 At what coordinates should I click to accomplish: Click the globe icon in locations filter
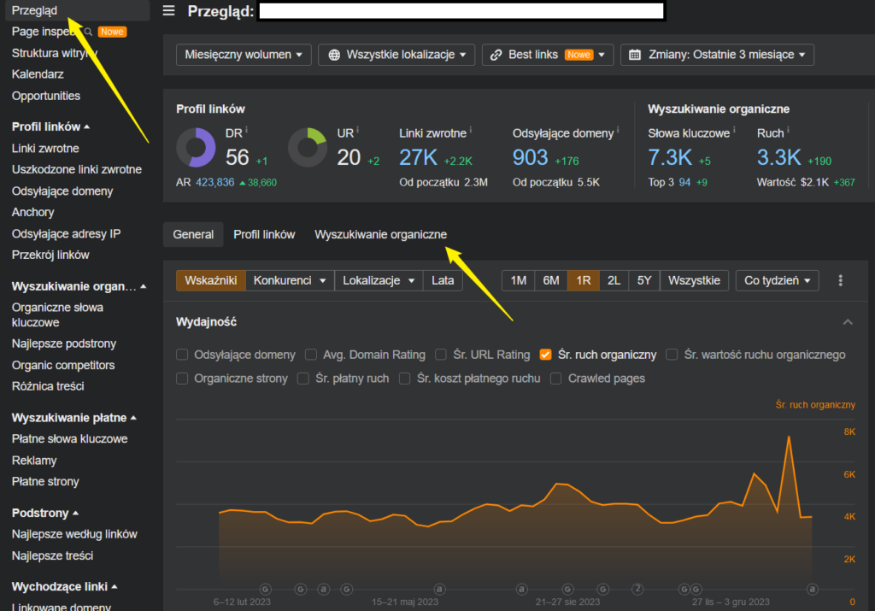click(334, 55)
